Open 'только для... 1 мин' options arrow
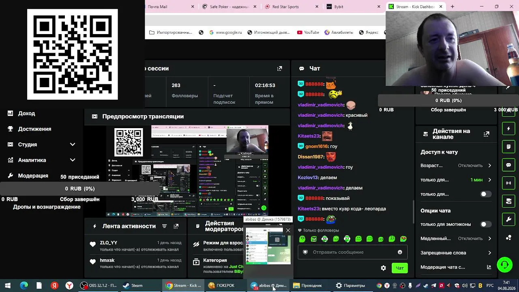The width and height of the screenshot is (519, 292). click(x=489, y=180)
